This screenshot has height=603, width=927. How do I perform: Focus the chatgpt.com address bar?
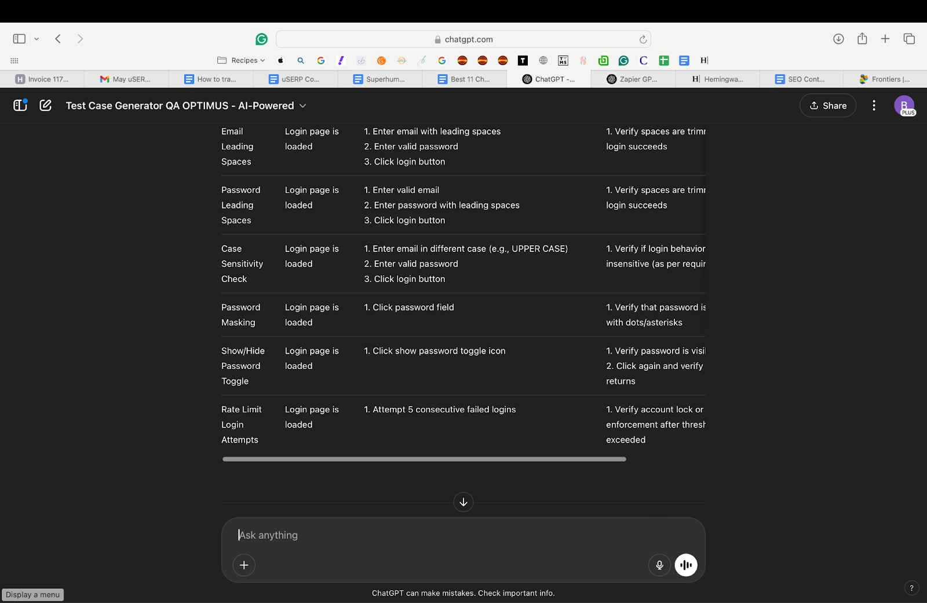coord(463,39)
